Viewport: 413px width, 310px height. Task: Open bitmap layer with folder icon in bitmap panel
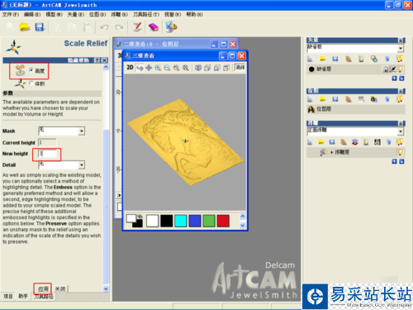[322, 99]
